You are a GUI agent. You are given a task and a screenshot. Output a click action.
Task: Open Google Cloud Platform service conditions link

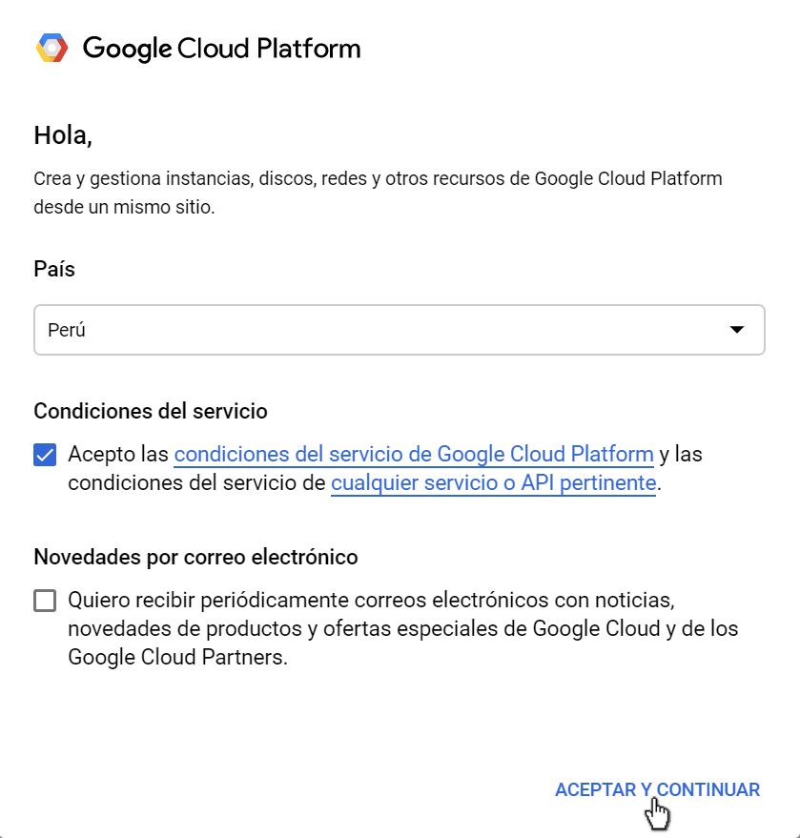click(414, 454)
